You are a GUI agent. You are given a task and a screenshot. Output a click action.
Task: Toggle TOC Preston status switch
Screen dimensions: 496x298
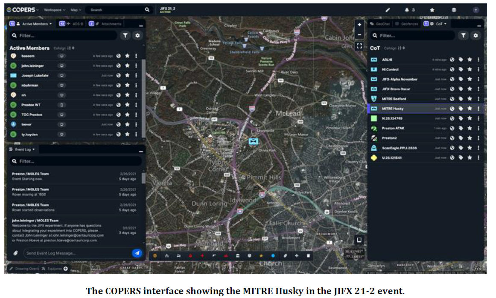(62, 115)
